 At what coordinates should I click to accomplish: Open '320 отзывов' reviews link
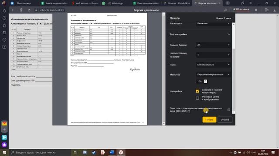(x=241, y=9)
